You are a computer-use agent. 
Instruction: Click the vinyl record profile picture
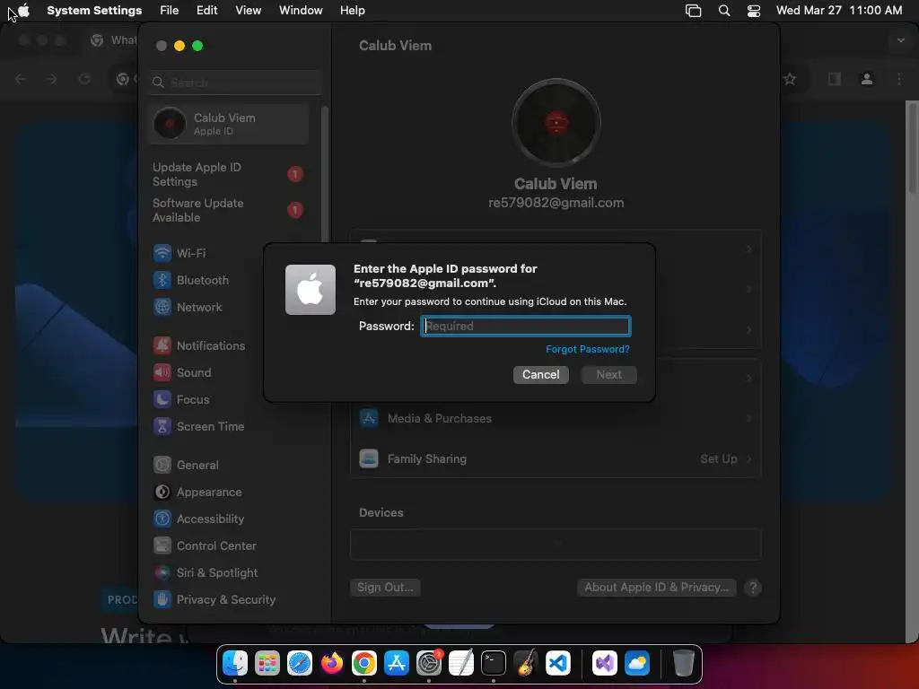pyautogui.click(x=556, y=123)
